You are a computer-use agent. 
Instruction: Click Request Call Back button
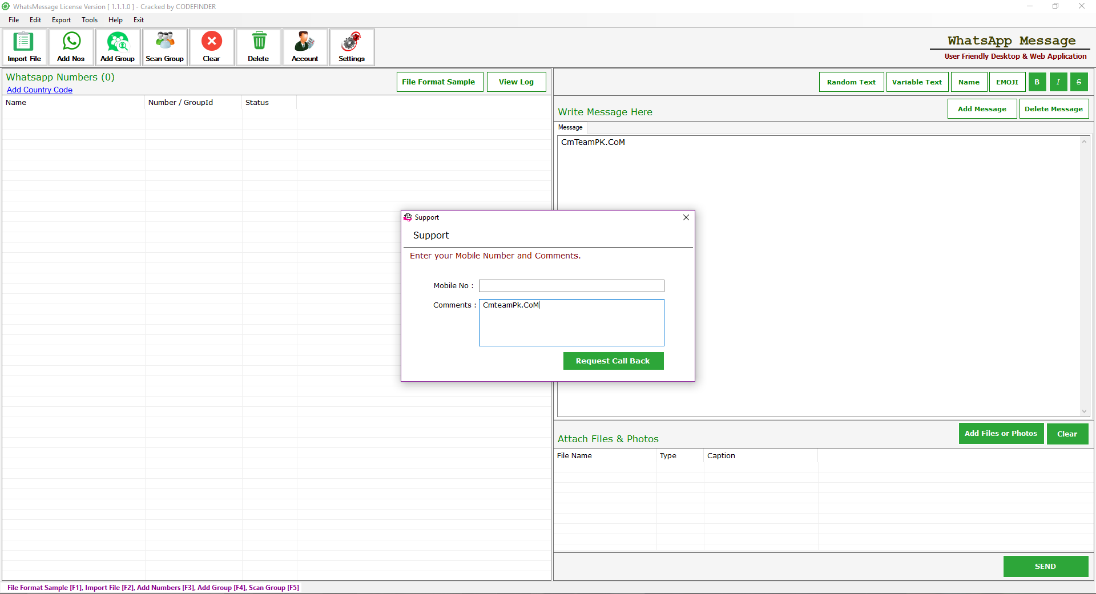coord(613,361)
